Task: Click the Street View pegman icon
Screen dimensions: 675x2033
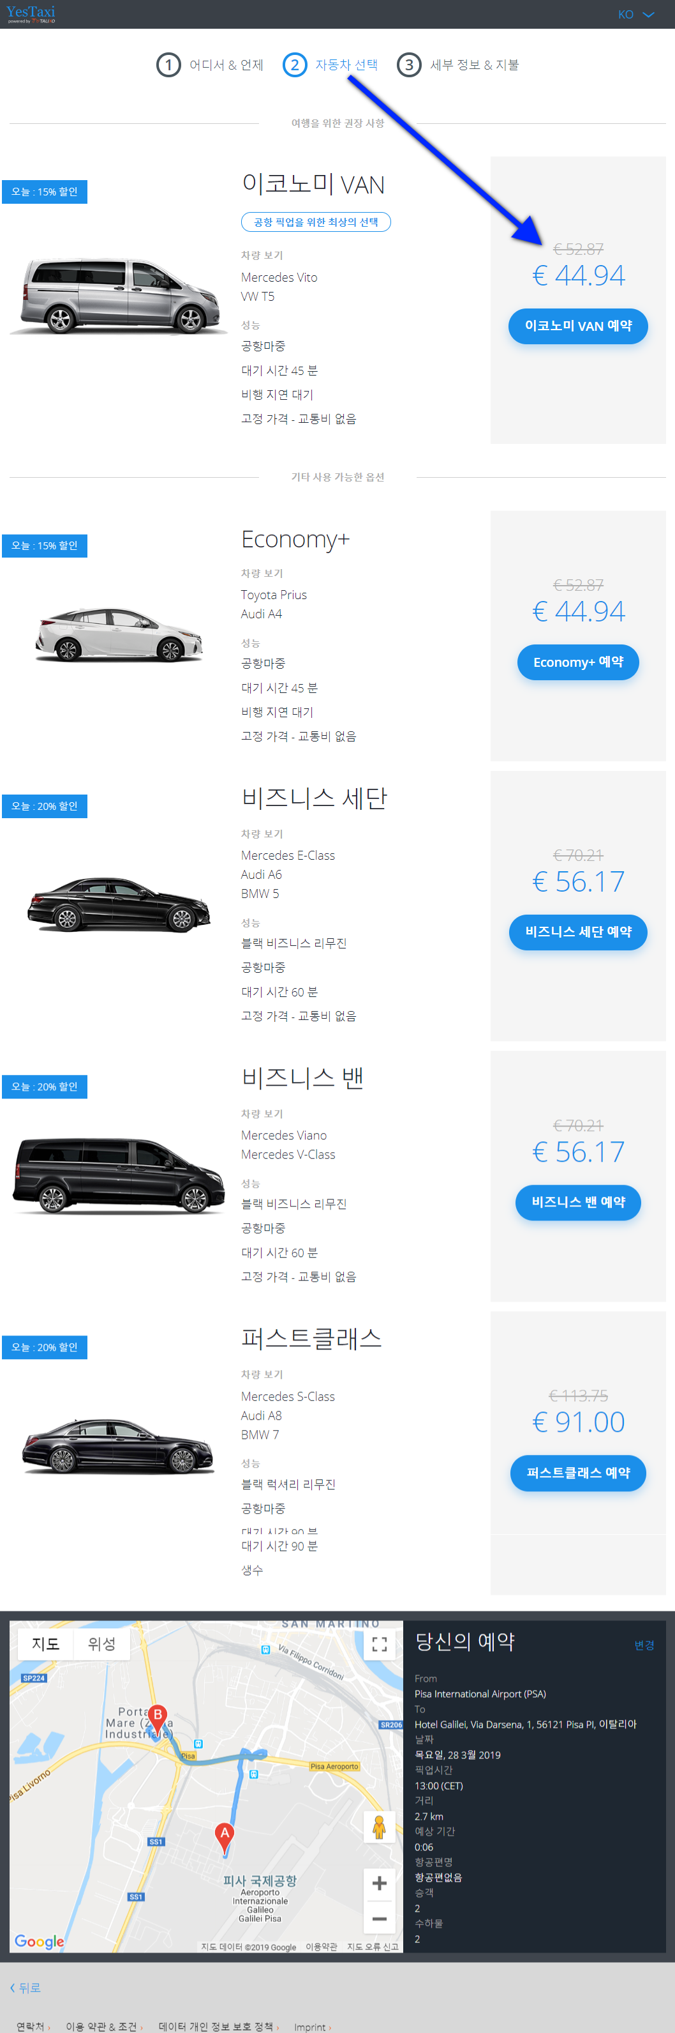Action: tap(380, 1826)
